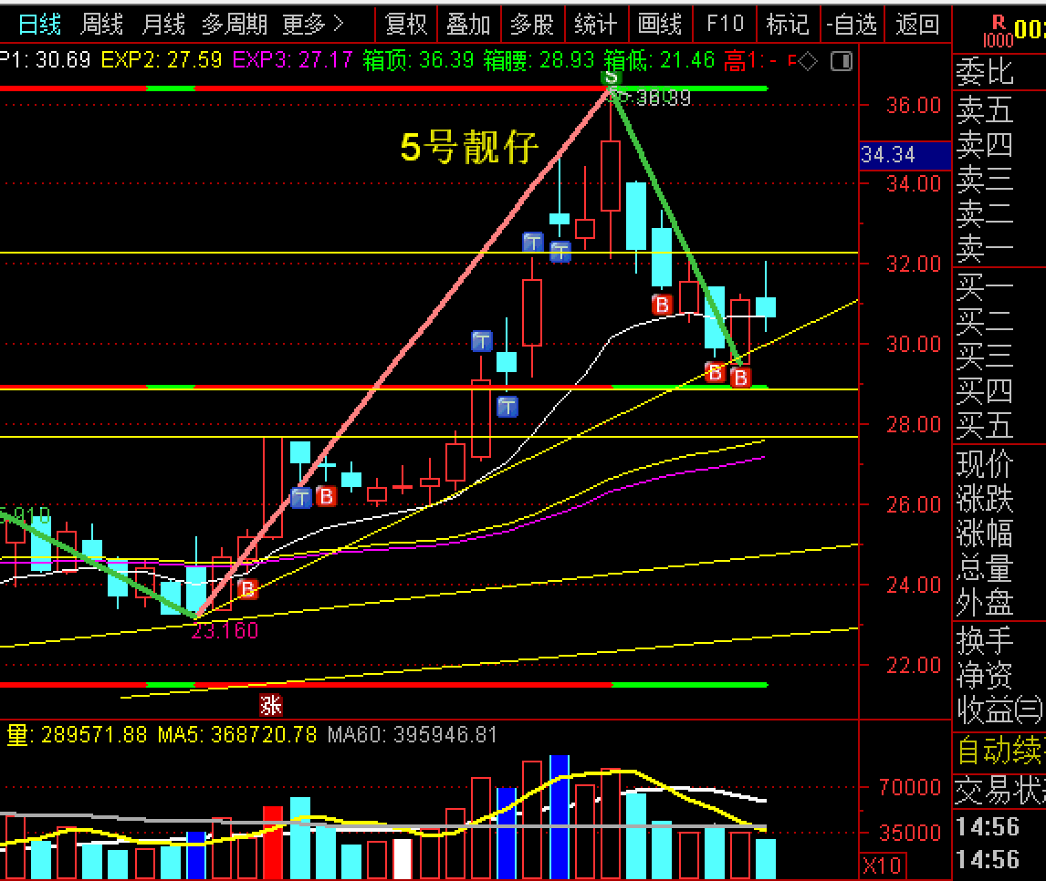This screenshot has width=1046, height=881.
Task: Switch to 日线 daily chart tab
Action: 39,25
